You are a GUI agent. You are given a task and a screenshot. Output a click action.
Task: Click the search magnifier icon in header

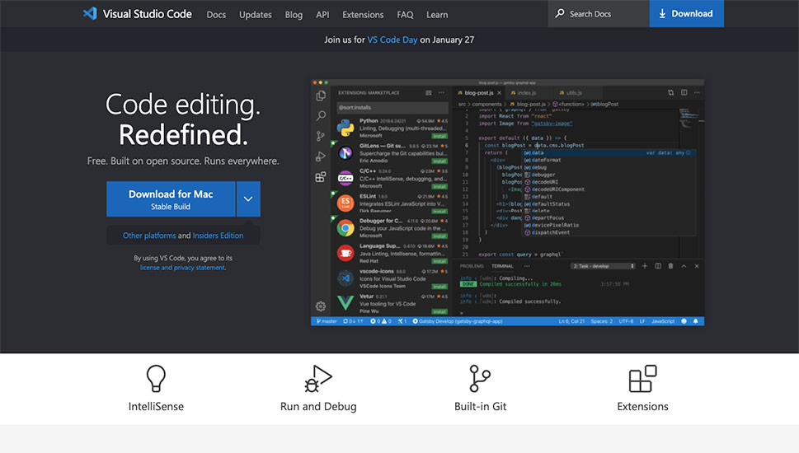(x=560, y=13)
